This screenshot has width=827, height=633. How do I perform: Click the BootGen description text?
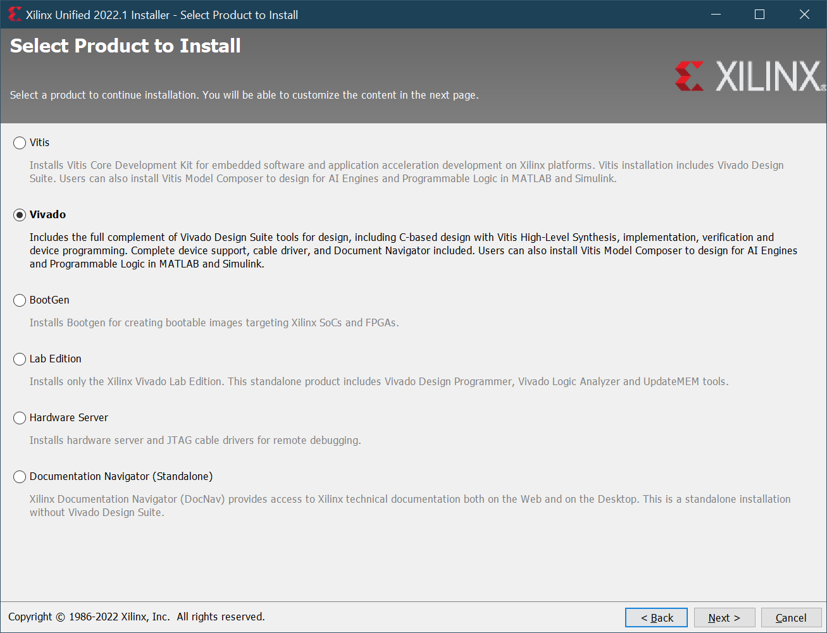[214, 323]
